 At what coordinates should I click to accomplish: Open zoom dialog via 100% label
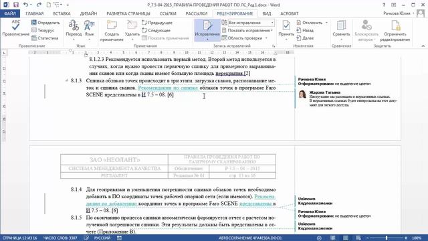point(417,238)
